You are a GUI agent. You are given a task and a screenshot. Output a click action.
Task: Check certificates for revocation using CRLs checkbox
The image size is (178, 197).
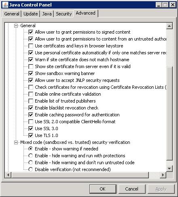(x=31, y=87)
